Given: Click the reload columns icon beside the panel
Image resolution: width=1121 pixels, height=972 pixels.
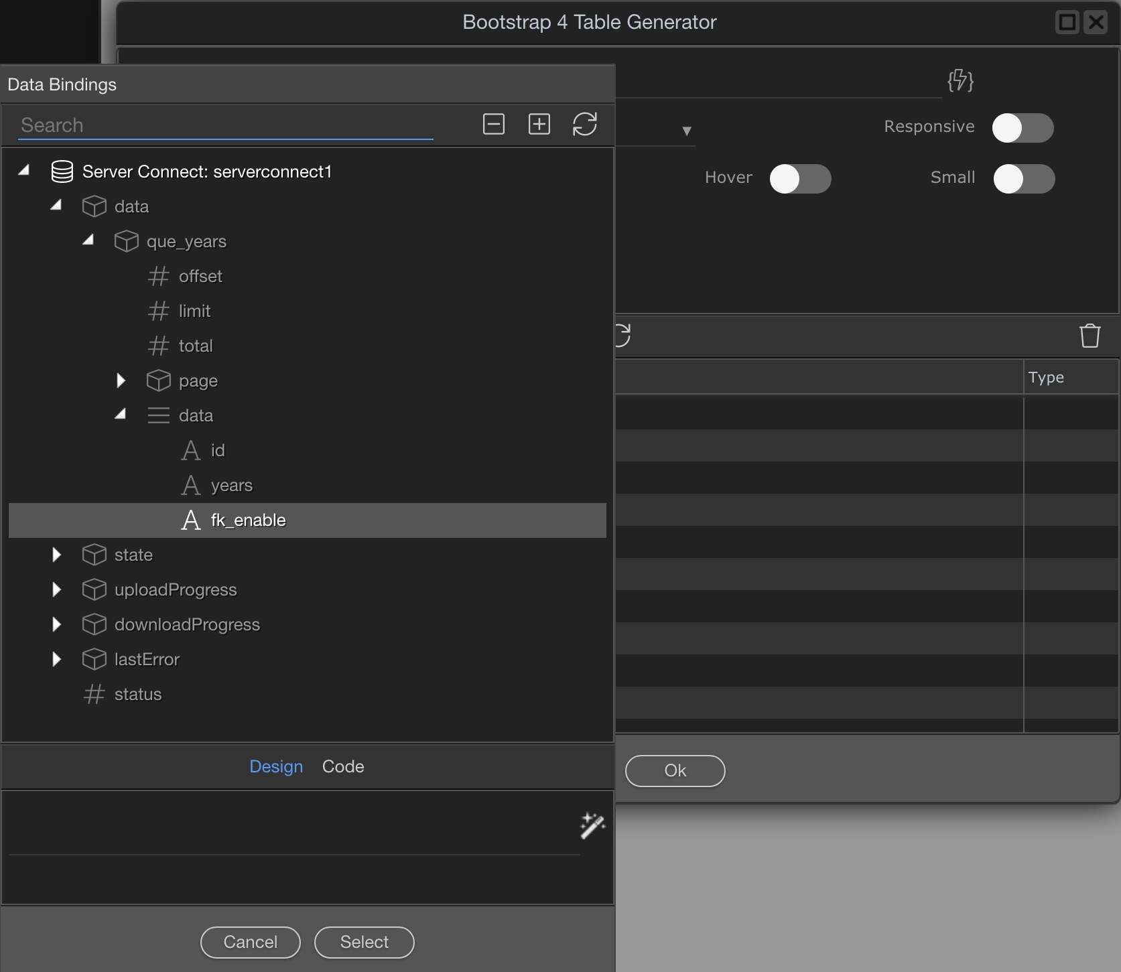Looking at the screenshot, I should 623,335.
